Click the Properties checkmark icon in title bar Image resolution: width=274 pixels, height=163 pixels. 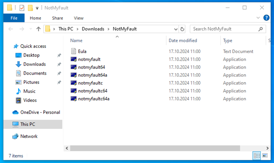[x=22, y=8]
